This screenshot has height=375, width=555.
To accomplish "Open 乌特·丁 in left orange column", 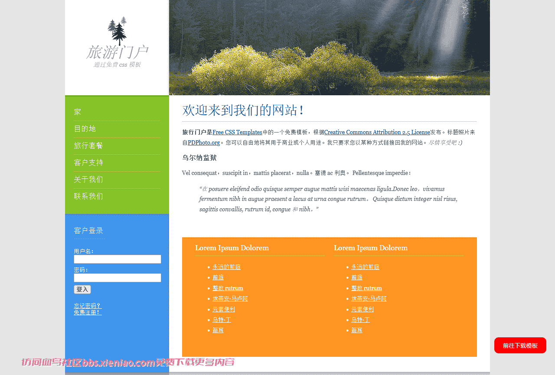I will click(222, 320).
